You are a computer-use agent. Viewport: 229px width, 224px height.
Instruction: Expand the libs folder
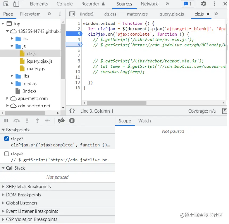click(x=12, y=76)
